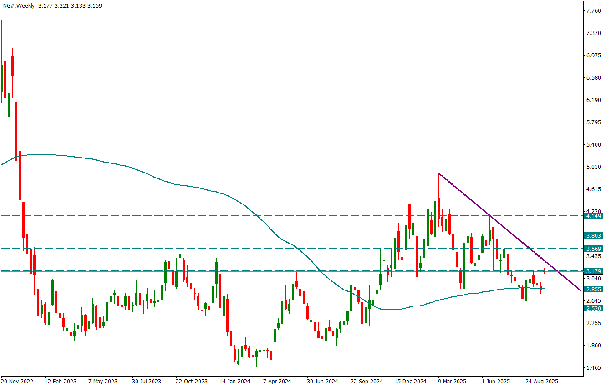Click the 22 Oct 2023 date label
This screenshot has width=606, height=387.
click(191, 381)
